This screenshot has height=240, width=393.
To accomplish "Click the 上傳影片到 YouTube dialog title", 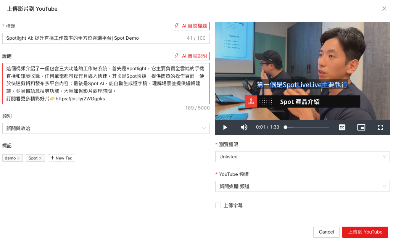I will pos(32,9).
